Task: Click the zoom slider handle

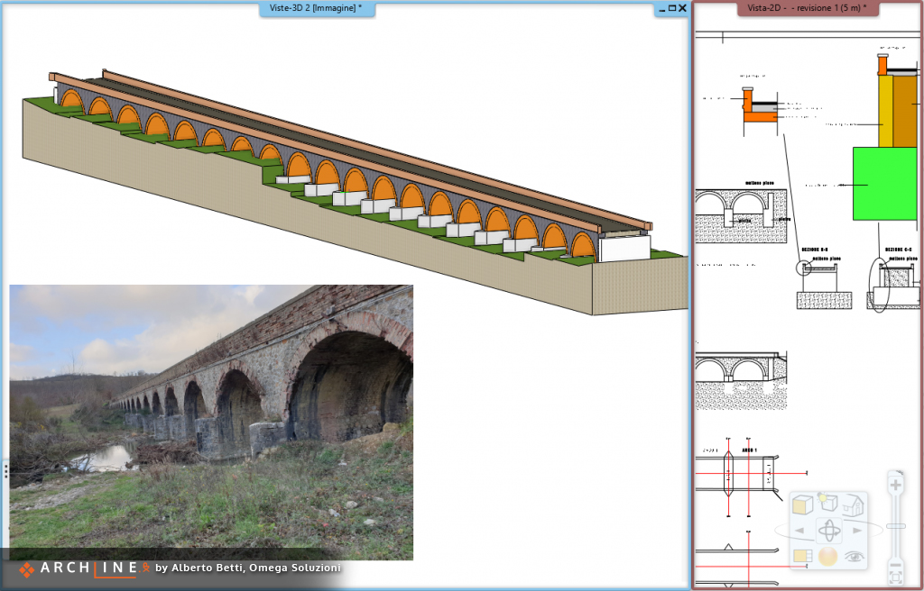Action: coord(896,525)
